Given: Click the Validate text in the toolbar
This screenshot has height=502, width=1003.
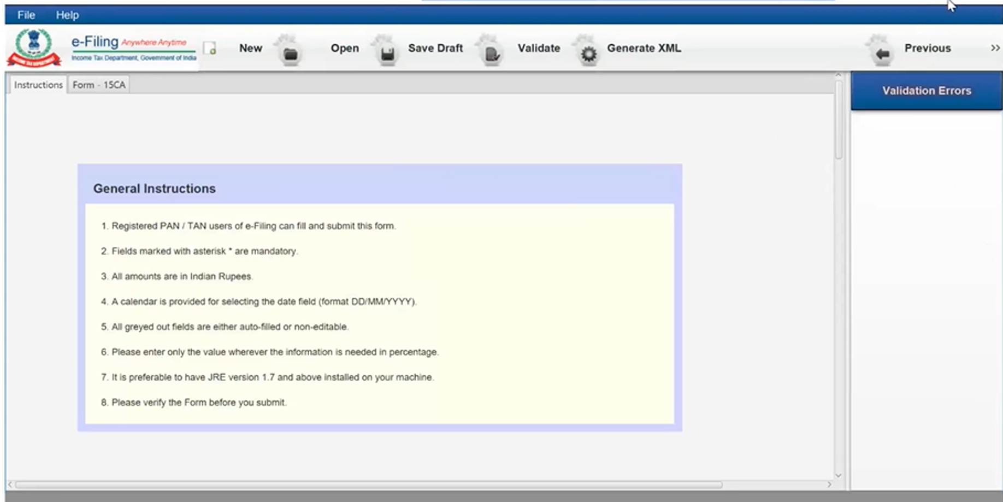Looking at the screenshot, I should click(x=539, y=48).
